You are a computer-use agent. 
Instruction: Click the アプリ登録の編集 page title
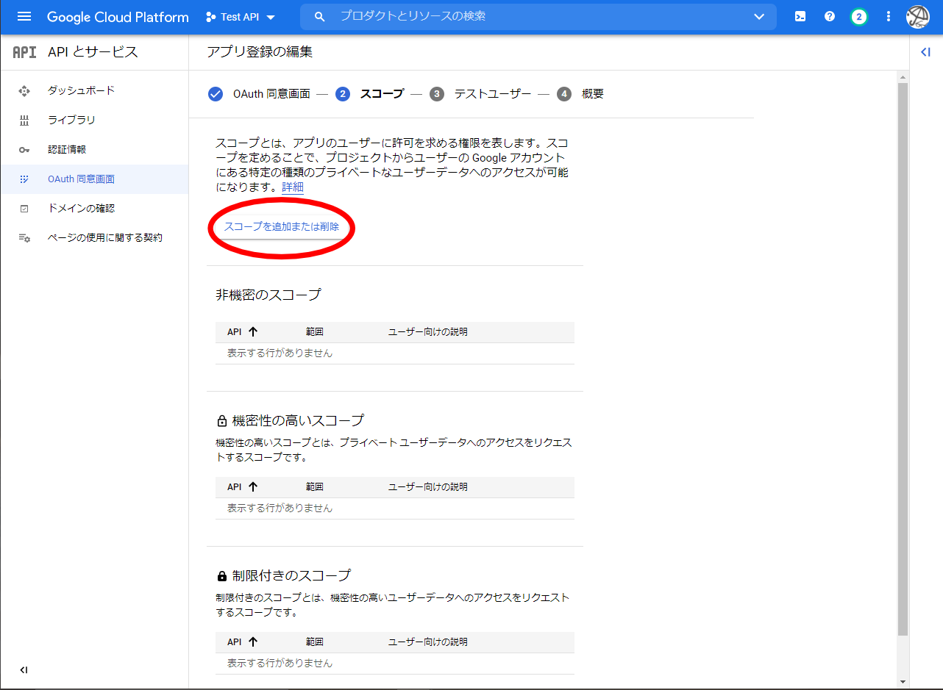click(x=260, y=51)
